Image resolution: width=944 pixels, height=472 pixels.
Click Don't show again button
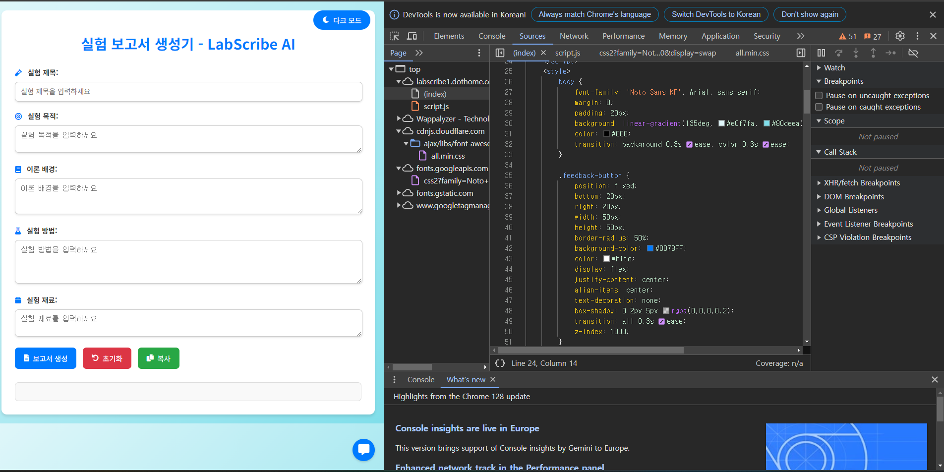pyautogui.click(x=810, y=14)
